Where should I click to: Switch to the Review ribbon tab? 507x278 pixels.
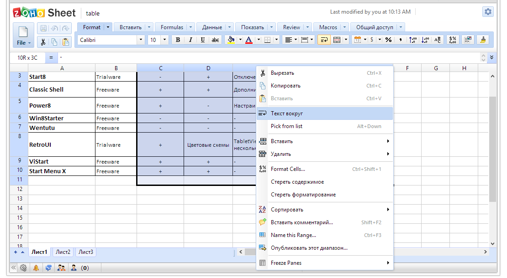click(x=292, y=27)
